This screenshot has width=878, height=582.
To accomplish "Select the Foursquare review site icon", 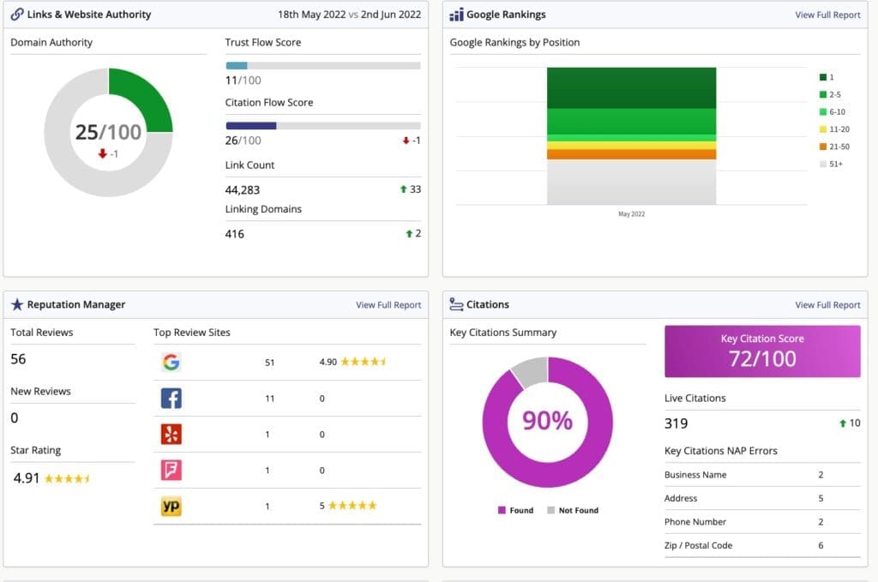I will [x=171, y=470].
